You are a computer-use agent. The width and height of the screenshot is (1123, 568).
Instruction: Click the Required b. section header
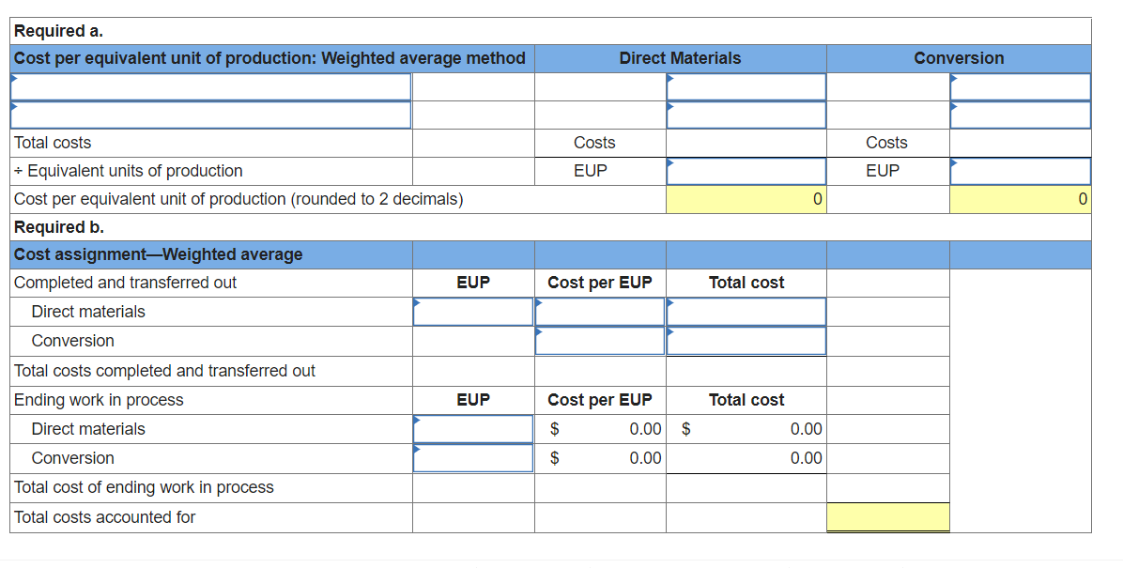click(x=42, y=226)
